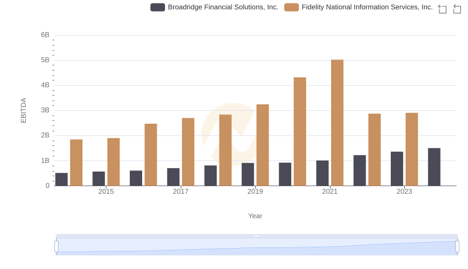Click Broadridge bar for 2023

397,169
